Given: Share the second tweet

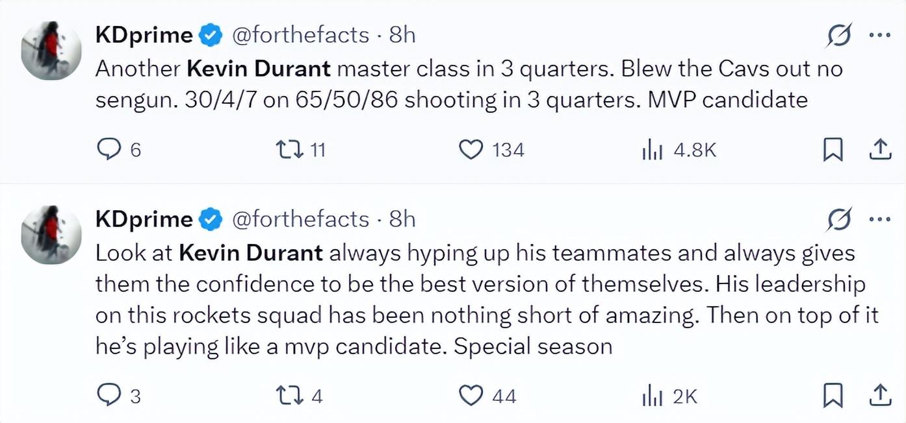Looking at the screenshot, I should pos(879,395).
